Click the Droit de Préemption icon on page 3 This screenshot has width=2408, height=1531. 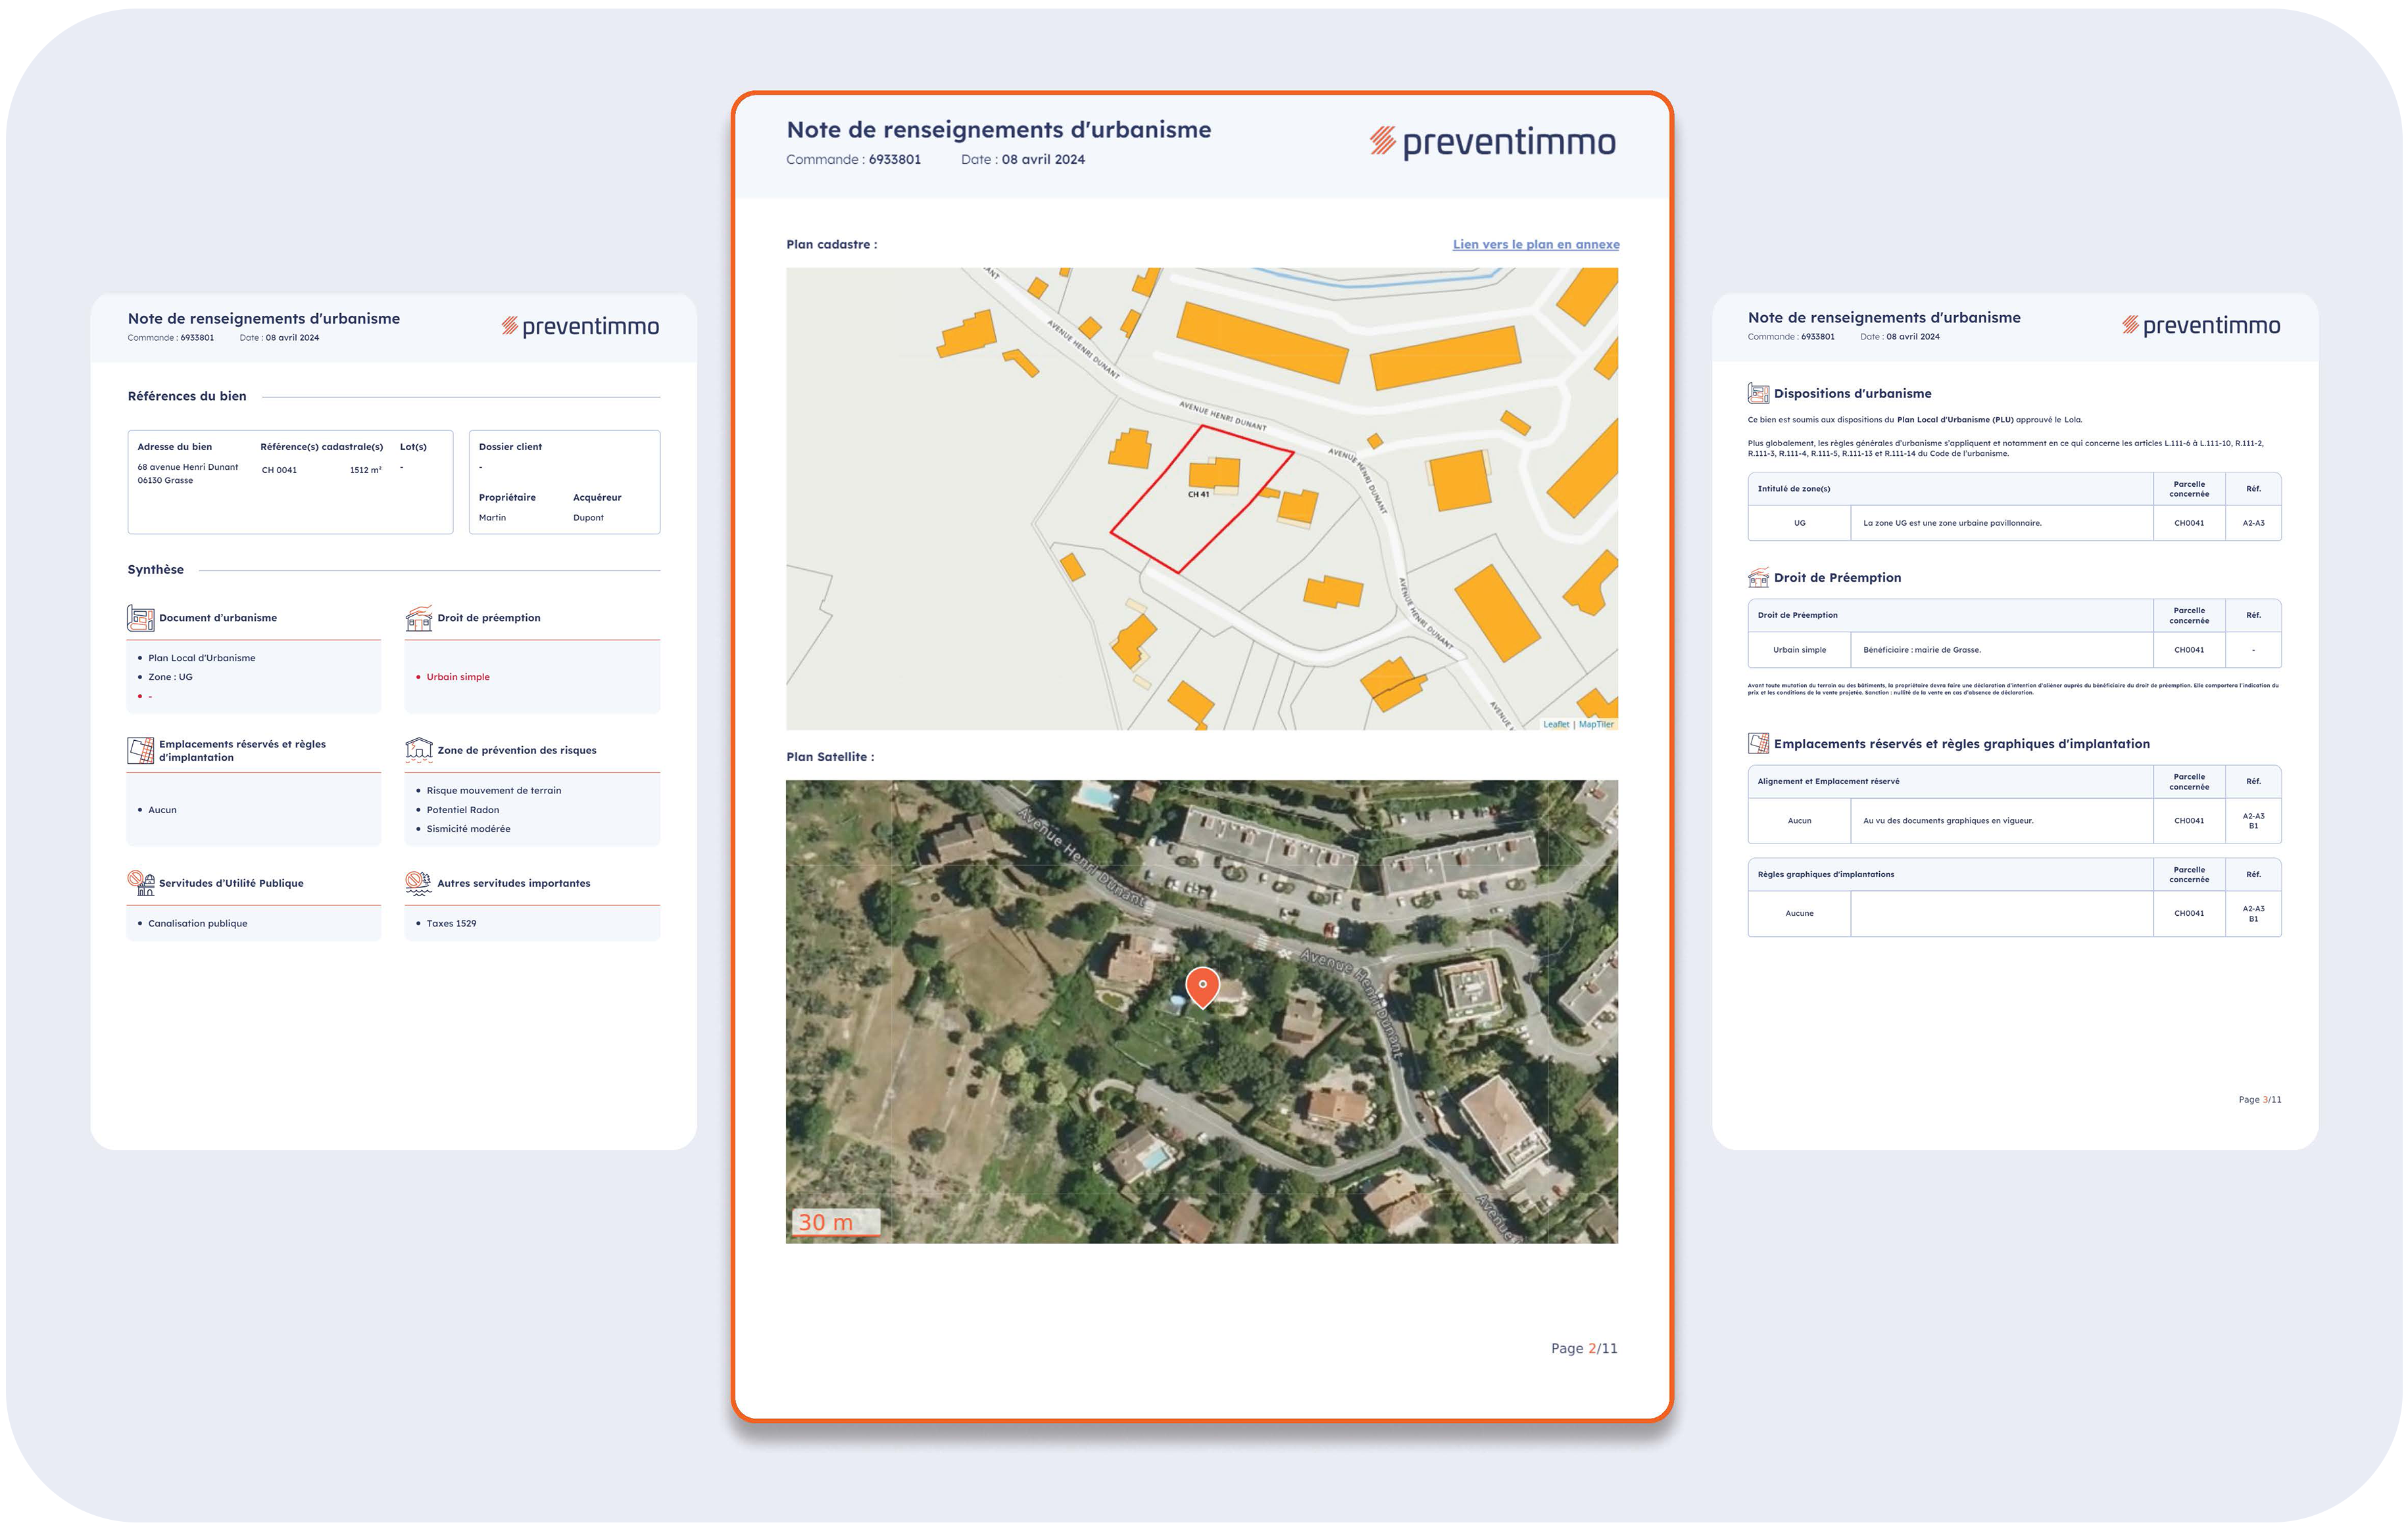[x=1758, y=577]
